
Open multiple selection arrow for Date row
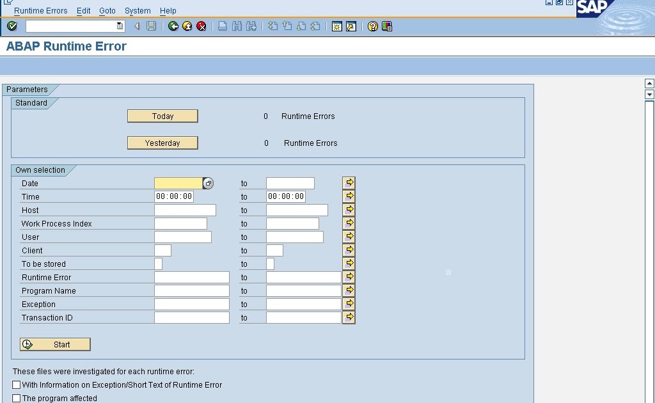click(x=349, y=182)
